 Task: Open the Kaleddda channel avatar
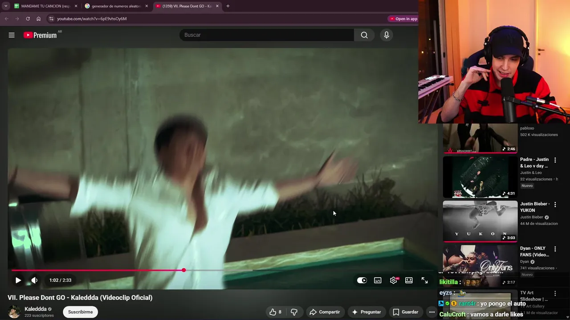(14, 312)
